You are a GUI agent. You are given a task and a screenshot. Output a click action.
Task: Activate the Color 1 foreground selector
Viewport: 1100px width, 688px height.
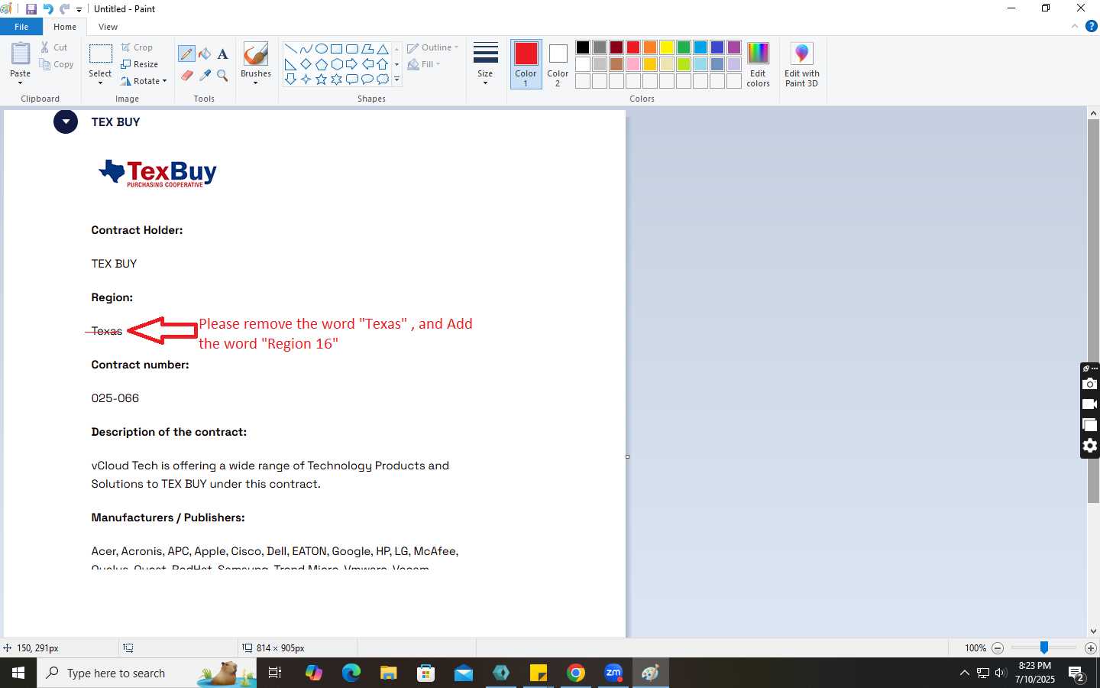(x=526, y=64)
